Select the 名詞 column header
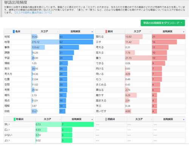 click(x=17, y=31)
